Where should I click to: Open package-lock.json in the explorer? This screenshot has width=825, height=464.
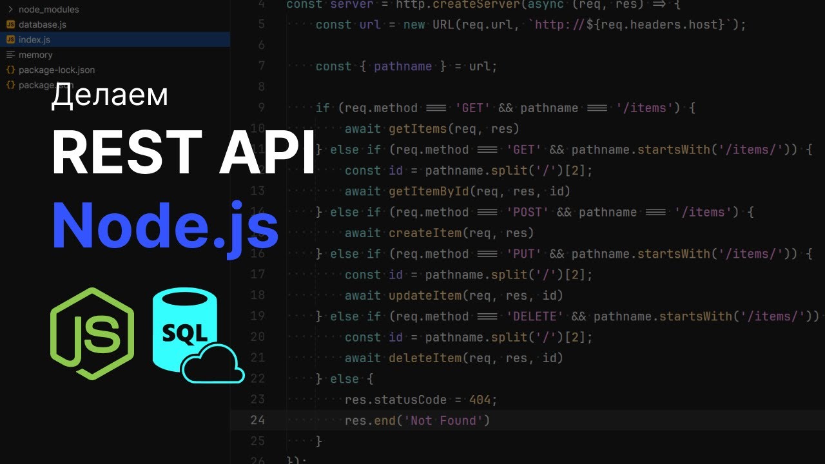tap(57, 70)
